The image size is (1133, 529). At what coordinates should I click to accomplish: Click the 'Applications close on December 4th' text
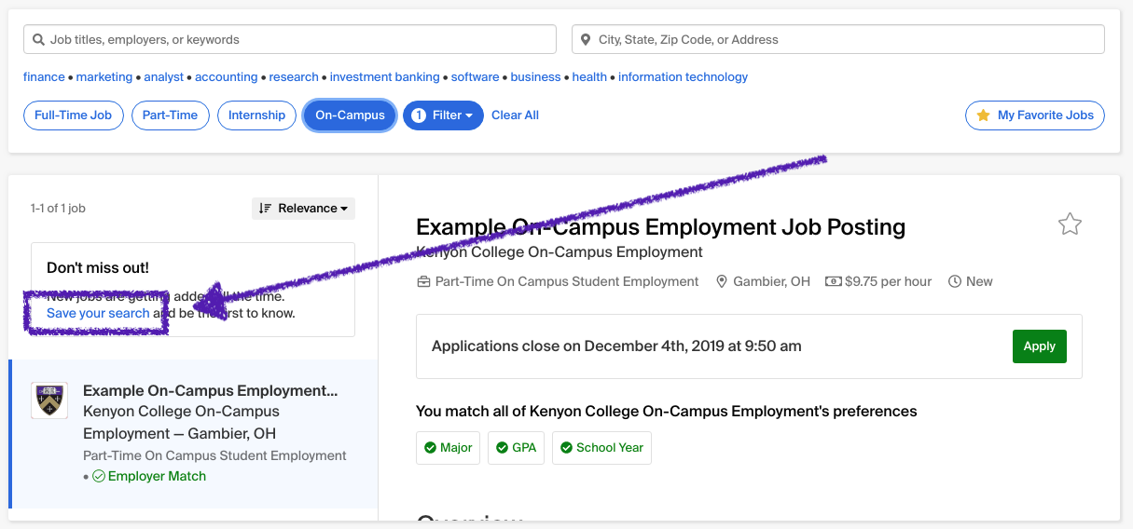point(616,346)
